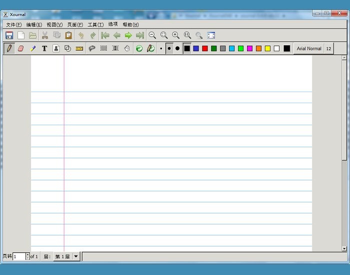Toggle the Shape recognizer tool
Image resolution: width=350 pixels, height=275 pixels.
(67, 49)
